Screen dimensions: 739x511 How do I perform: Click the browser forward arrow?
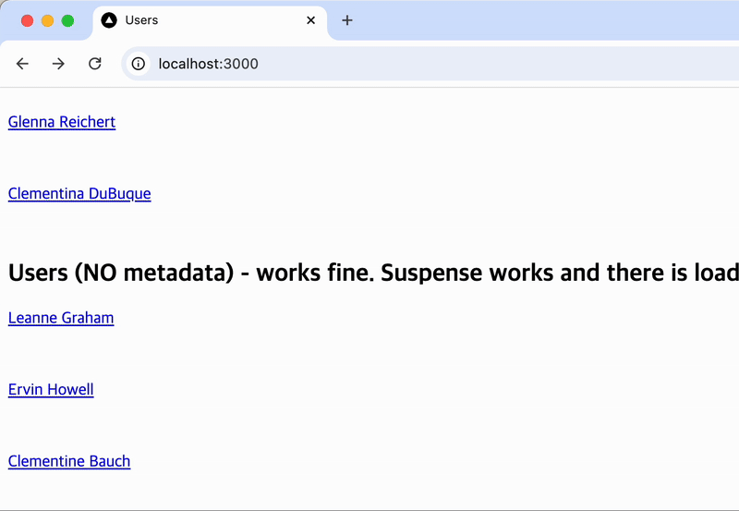[58, 64]
